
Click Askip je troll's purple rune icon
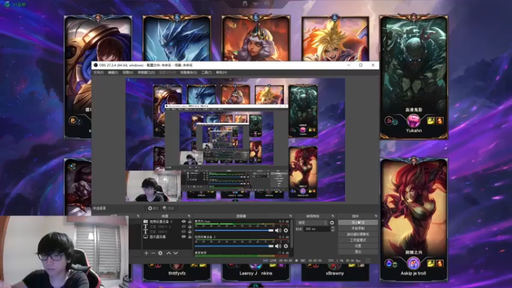click(x=413, y=264)
